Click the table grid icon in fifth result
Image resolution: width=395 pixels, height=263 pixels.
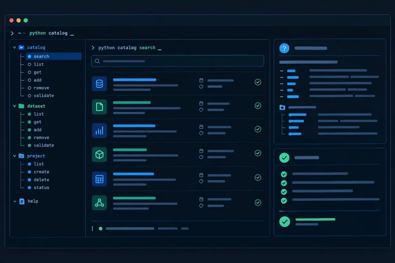(x=99, y=179)
